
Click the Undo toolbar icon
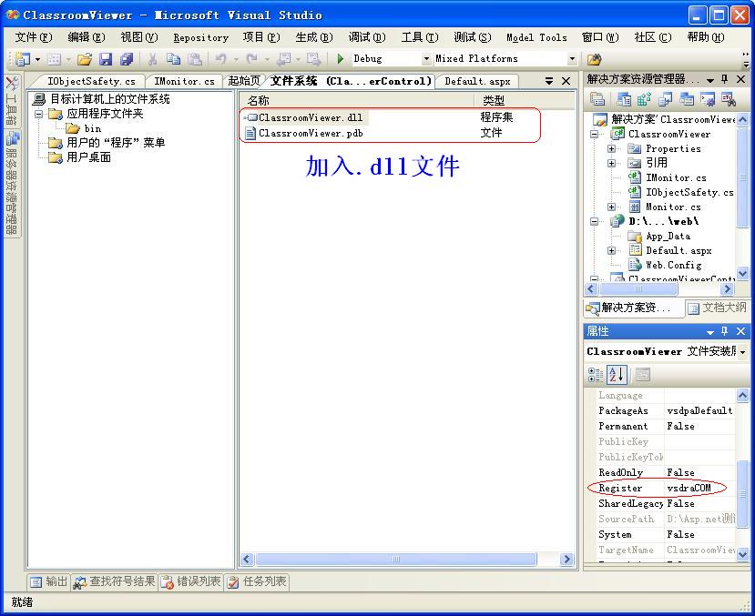tap(220, 59)
